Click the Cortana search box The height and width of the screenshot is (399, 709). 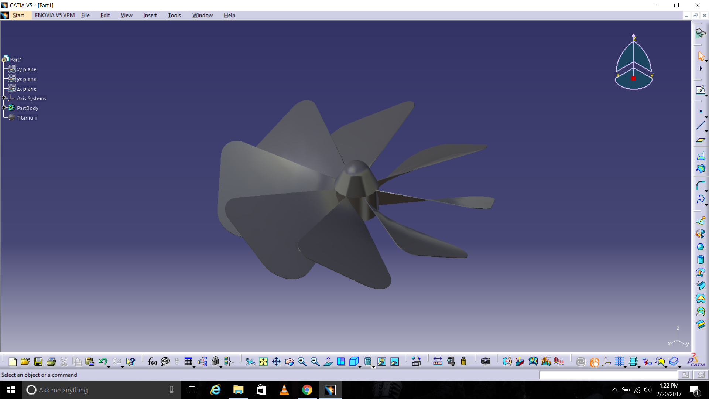coord(102,390)
